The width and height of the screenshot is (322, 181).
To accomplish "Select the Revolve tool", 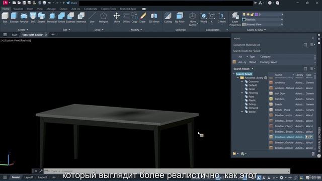I will coord(24,18).
